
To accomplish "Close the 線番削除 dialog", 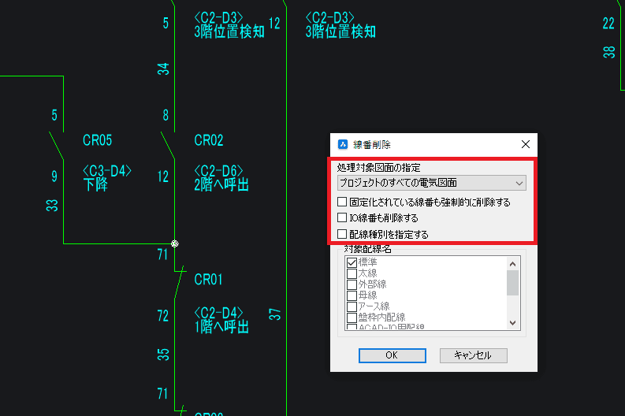I will click(x=526, y=145).
